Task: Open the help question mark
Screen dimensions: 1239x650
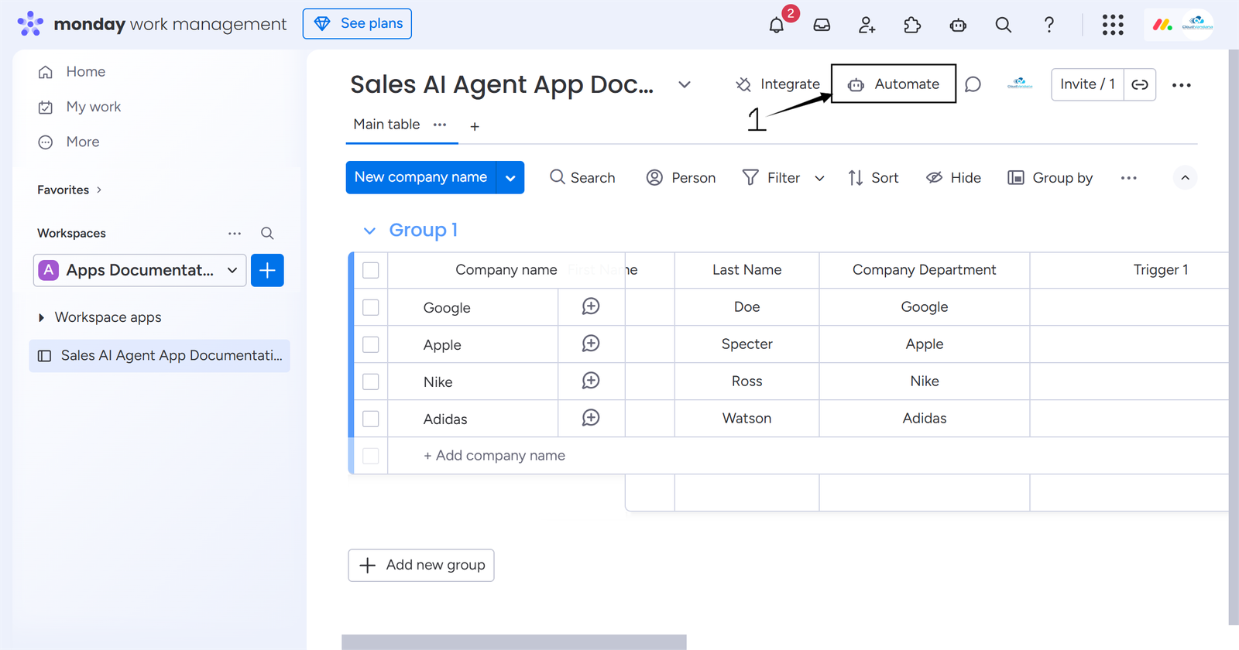Action: click(1049, 25)
